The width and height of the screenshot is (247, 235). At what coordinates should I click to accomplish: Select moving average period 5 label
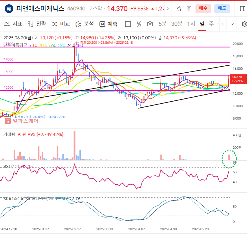tap(30, 45)
